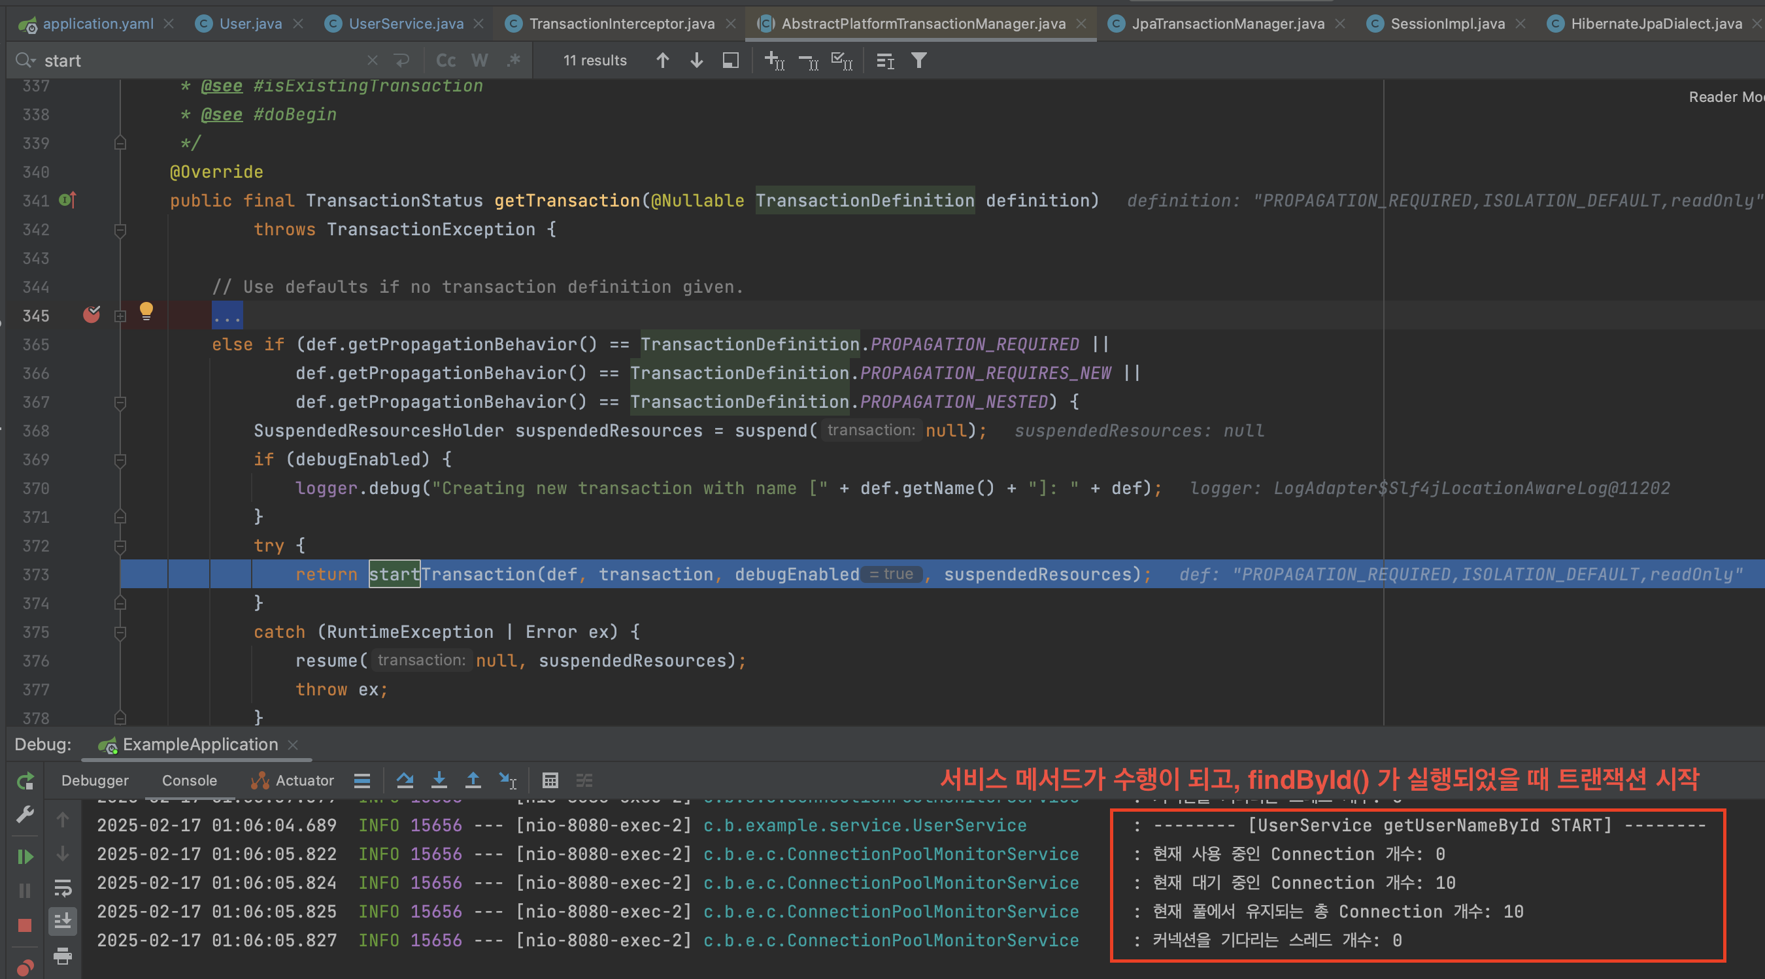This screenshot has width=1765, height=979.
Task: Click the Step Into icon
Action: (439, 780)
